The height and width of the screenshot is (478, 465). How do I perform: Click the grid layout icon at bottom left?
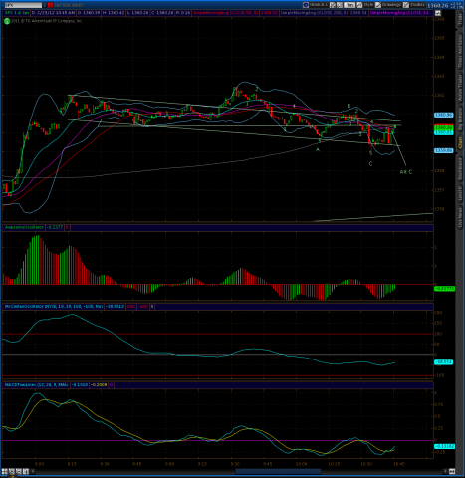[x=4, y=471]
